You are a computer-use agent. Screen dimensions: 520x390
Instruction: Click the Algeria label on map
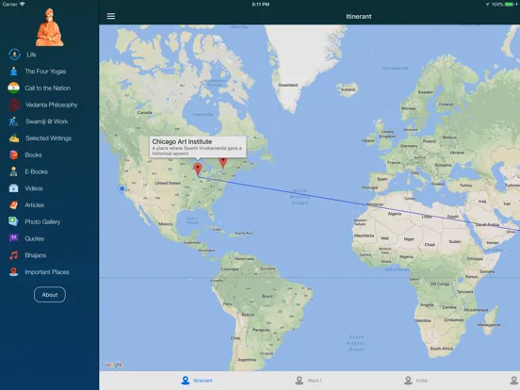[395, 214]
